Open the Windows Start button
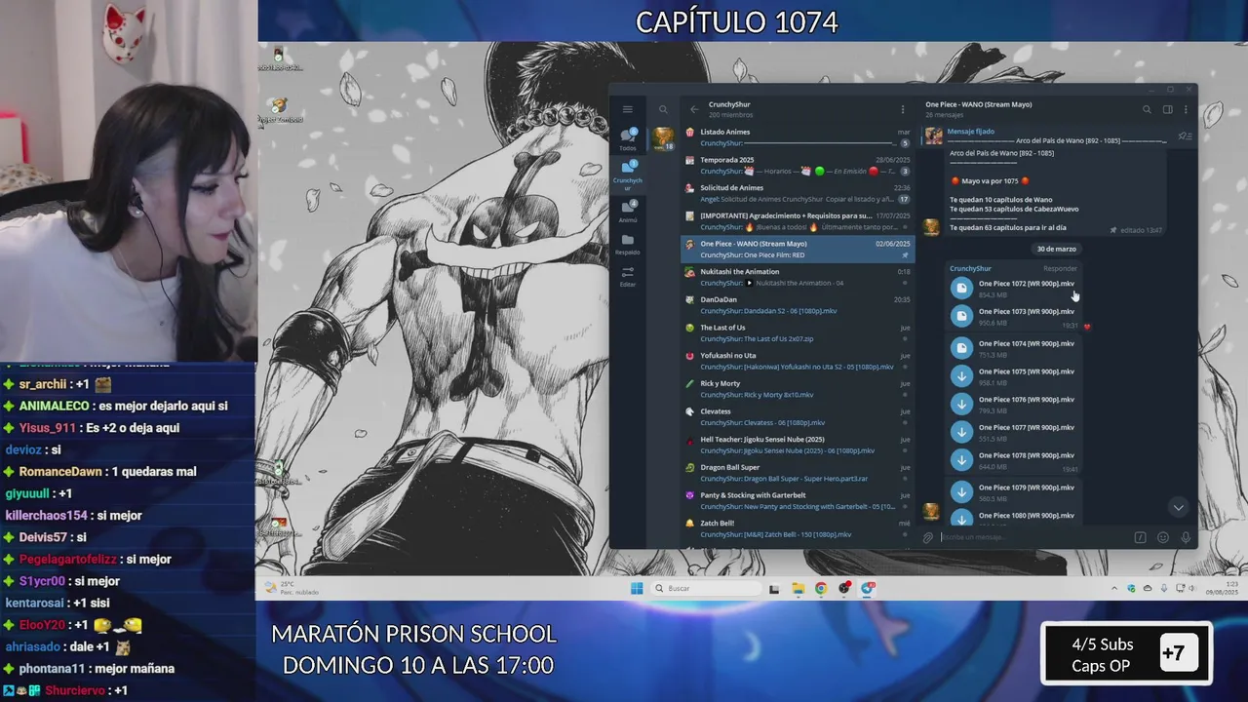Screen dimensions: 1248x702 pos(637,588)
